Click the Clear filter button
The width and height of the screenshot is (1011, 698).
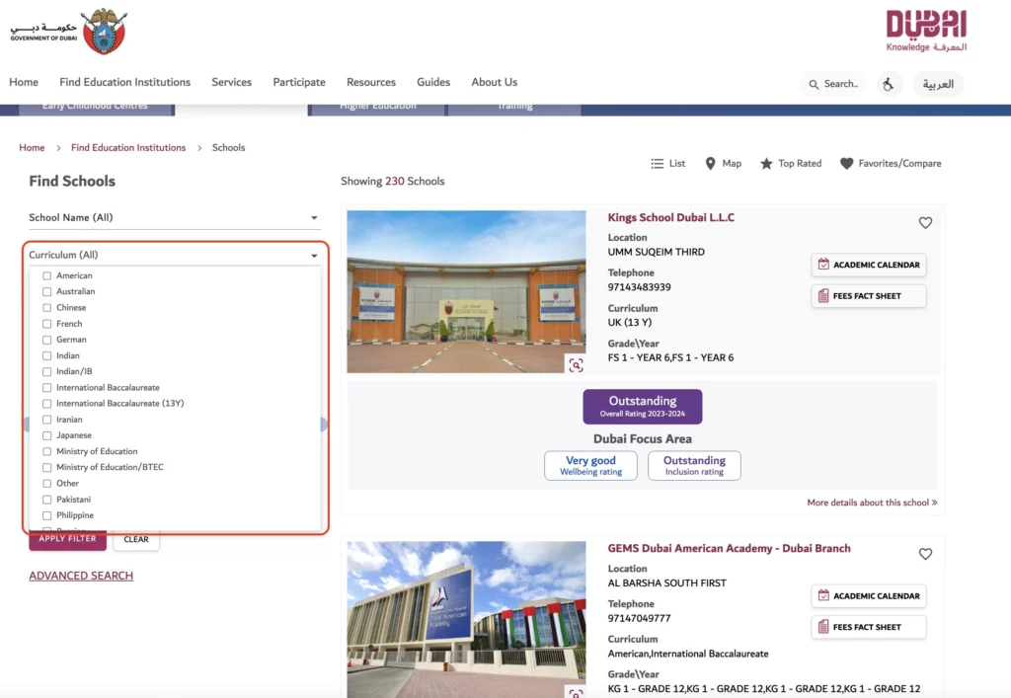pos(136,540)
